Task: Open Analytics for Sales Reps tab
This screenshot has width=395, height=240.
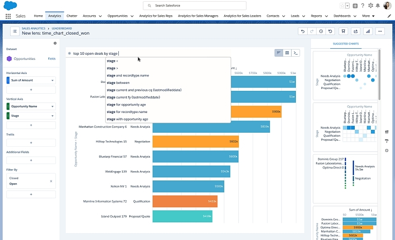Action: click(x=156, y=16)
